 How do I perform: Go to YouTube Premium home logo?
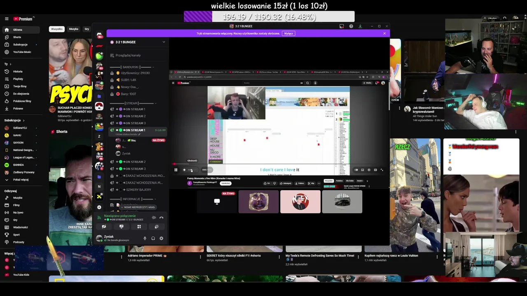click(23, 19)
